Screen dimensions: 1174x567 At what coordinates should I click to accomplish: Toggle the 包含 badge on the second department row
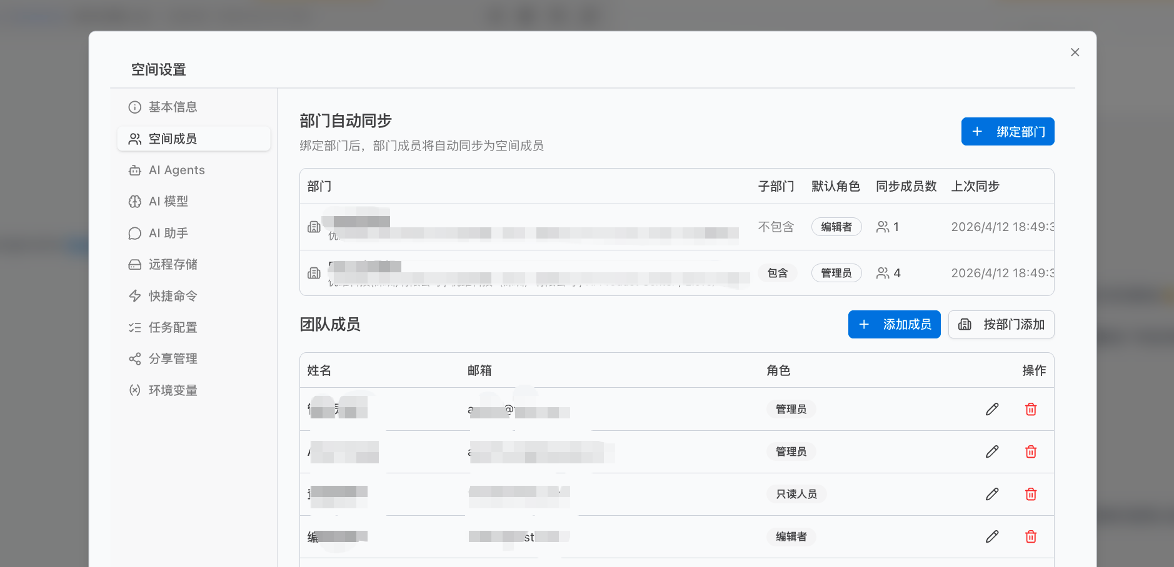tap(778, 273)
